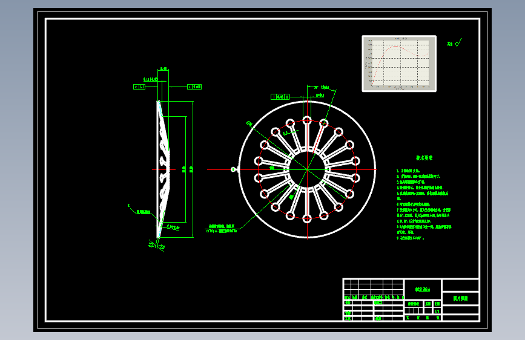This screenshot has height=340, width=525.
Task: Select the angle dimension at the top of the front view
Action: point(322,87)
